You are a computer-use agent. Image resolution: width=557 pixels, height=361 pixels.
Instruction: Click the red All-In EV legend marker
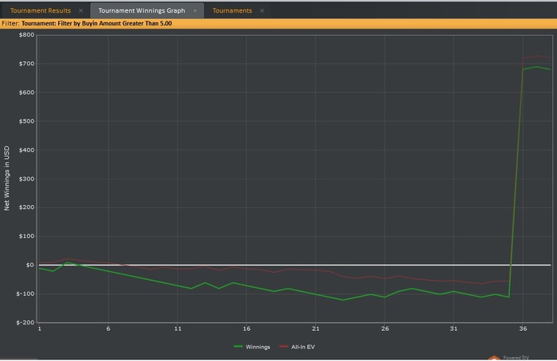(x=286, y=347)
